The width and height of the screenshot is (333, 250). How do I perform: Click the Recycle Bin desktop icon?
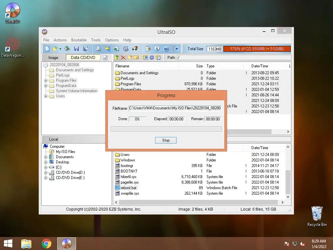coord(317,216)
